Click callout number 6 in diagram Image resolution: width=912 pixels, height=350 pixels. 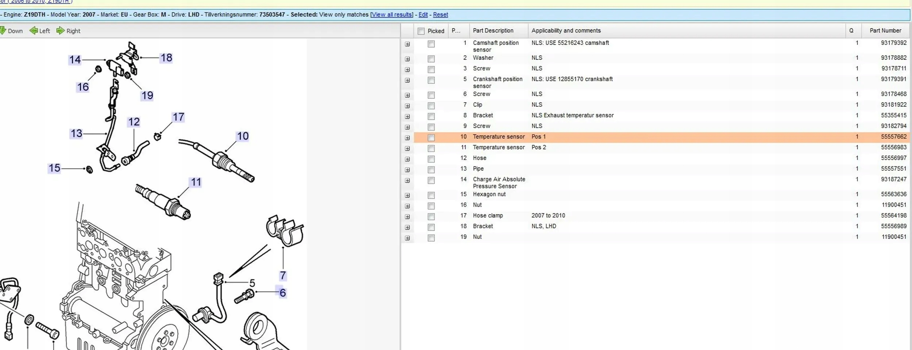click(283, 293)
